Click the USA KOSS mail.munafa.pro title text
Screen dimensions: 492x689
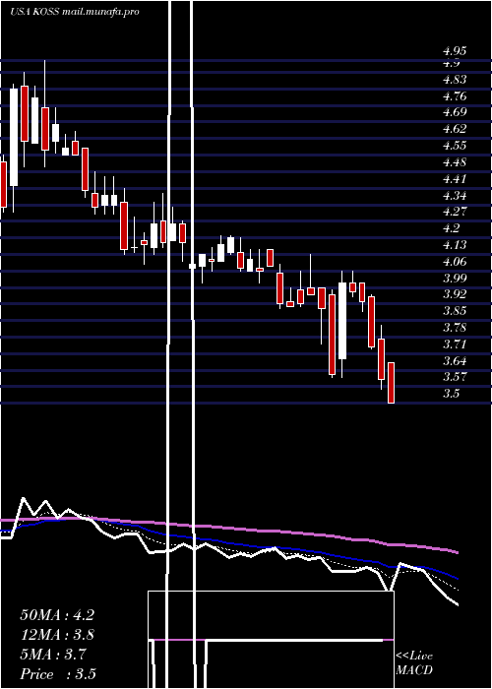click(x=75, y=12)
